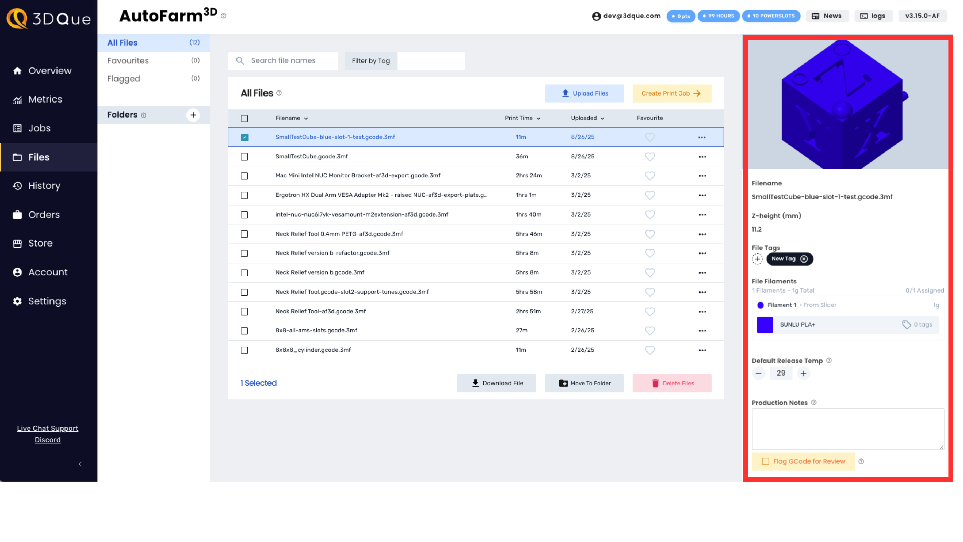Click the help icon next to AutoFarm3D title
Image resolution: width=963 pixels, height=542 pixels.
pos(224,16)
